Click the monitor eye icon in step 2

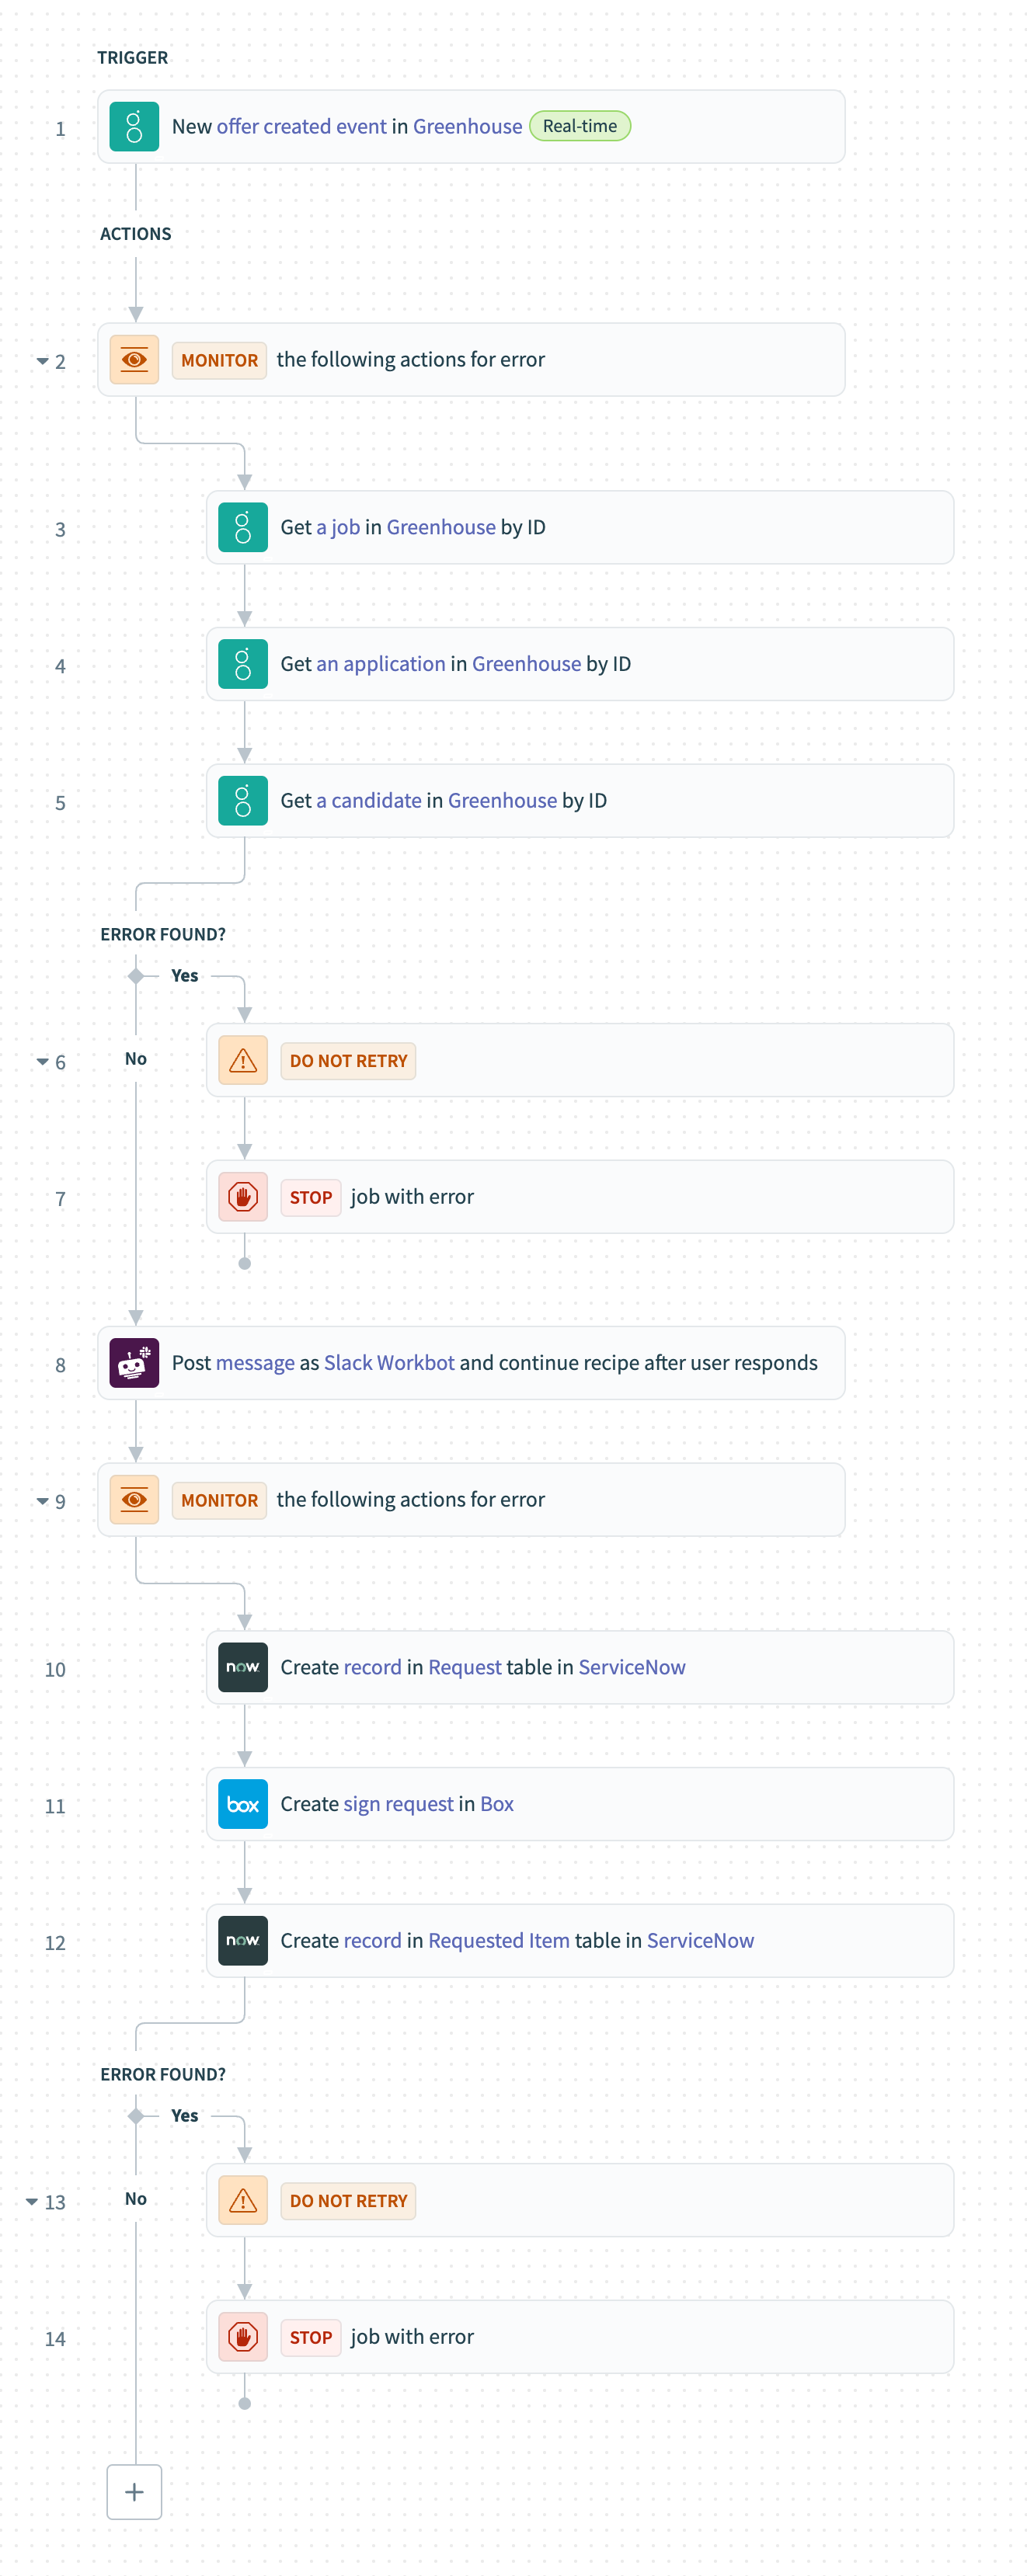tap(134, 359)
